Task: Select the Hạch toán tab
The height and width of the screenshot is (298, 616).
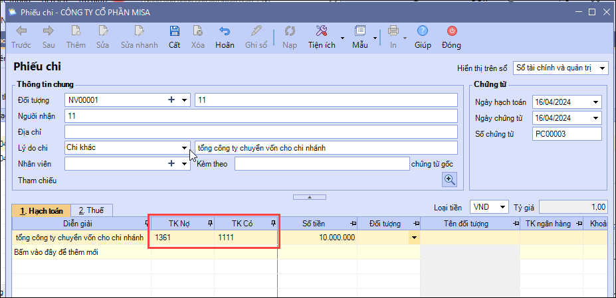Action: (41, 210)
